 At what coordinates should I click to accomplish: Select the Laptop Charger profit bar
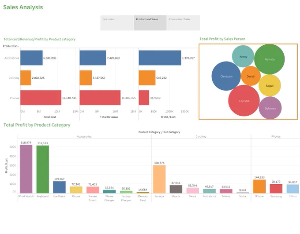[126, 192]
